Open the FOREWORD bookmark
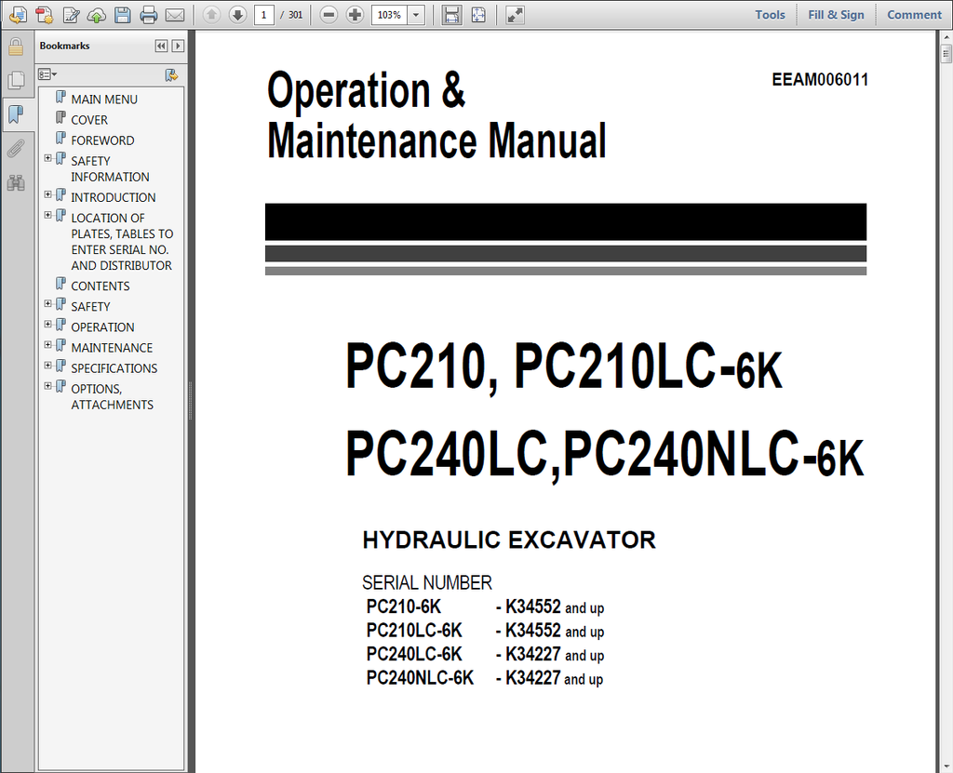Viewport: 953px width, 773px height. (102, 140)
